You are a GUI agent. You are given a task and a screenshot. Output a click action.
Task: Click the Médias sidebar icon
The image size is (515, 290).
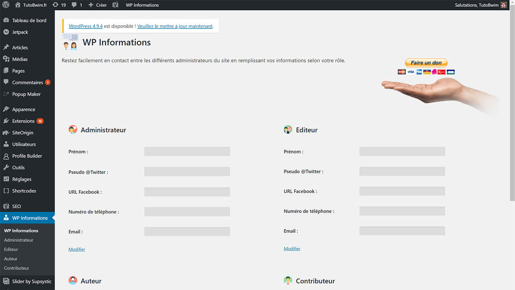coord(6,59)
